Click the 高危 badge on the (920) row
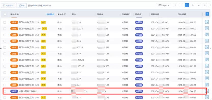Image resolution: width=212 pixels, height=100 pixels. (14, 47)
